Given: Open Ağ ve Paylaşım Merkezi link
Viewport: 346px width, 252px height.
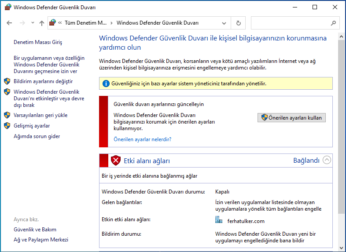Looking at the screenshot, I should click(x=41, y=240).
